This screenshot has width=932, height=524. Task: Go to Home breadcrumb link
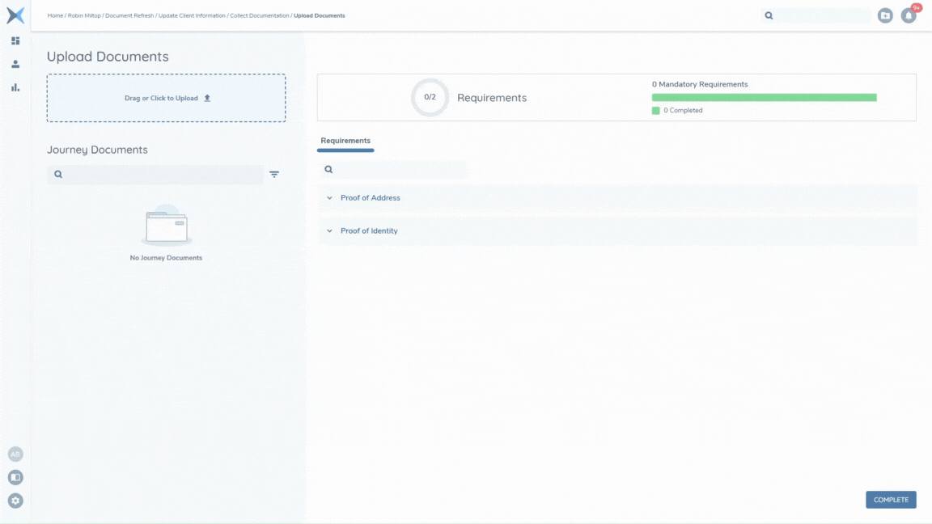(x=55, y=15)
